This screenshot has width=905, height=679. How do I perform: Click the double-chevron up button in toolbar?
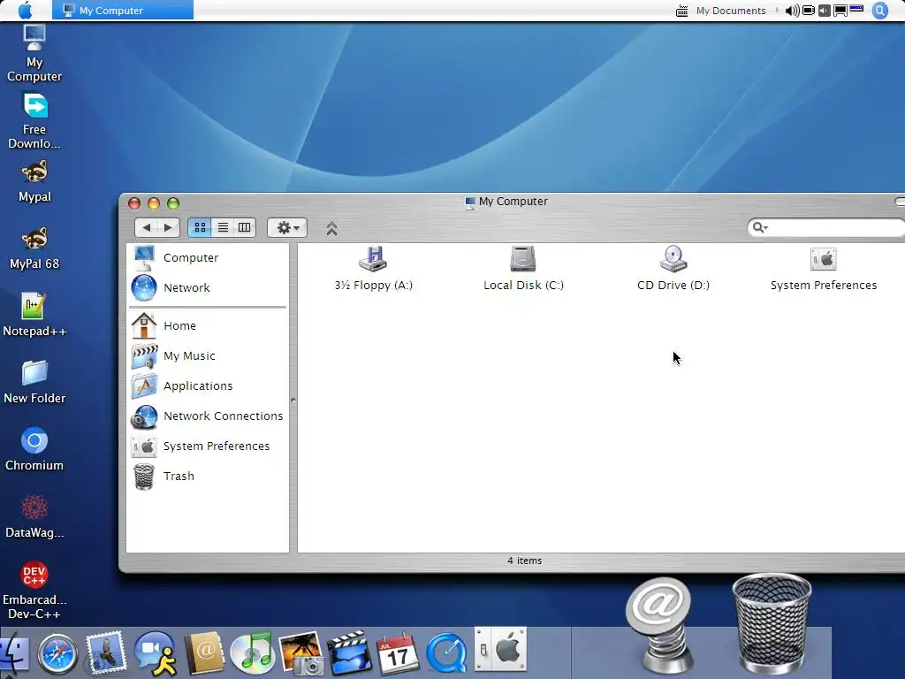coord(331,229)
